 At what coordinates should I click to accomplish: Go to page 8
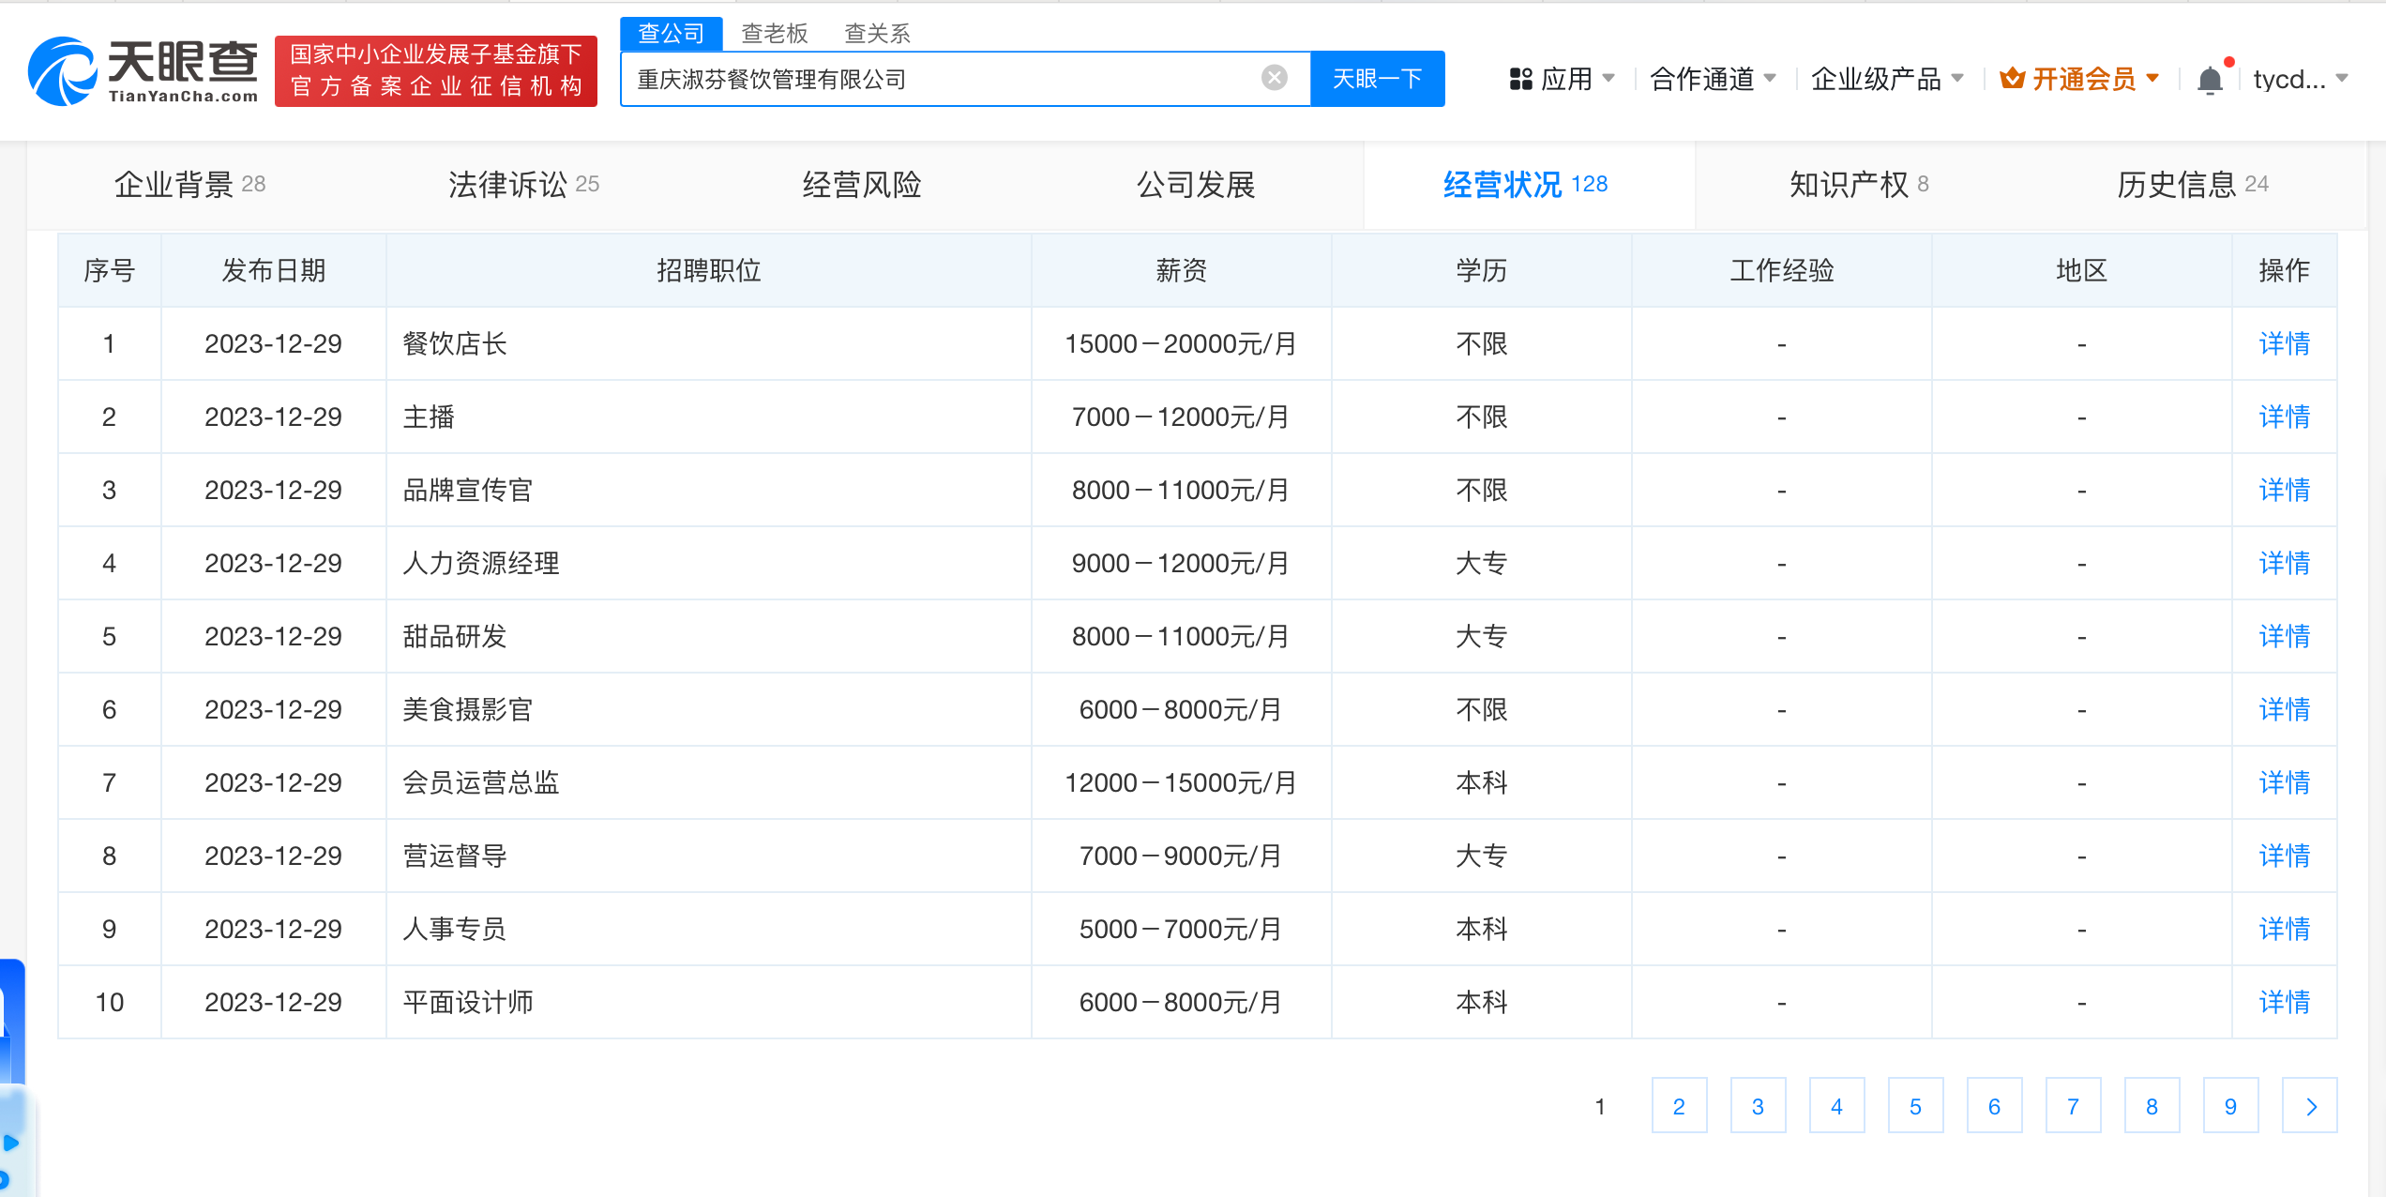(2152, 1106)
